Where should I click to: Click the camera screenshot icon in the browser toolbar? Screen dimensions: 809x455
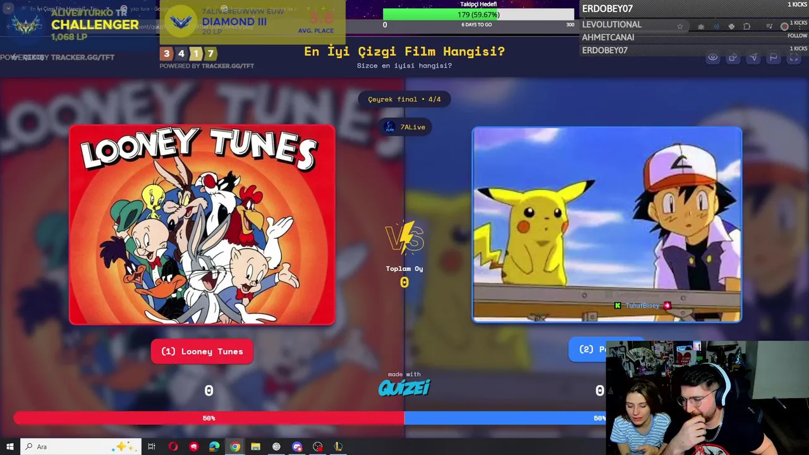701,27
